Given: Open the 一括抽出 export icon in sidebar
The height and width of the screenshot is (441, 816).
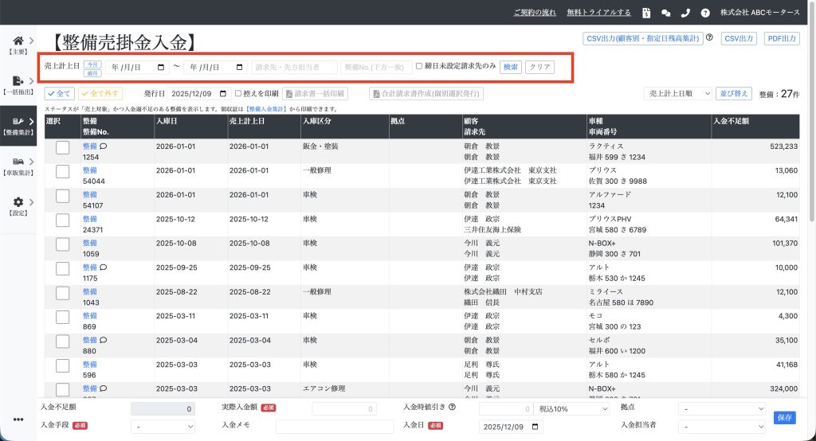Looking at the screenshot, I should pos(18,81).
